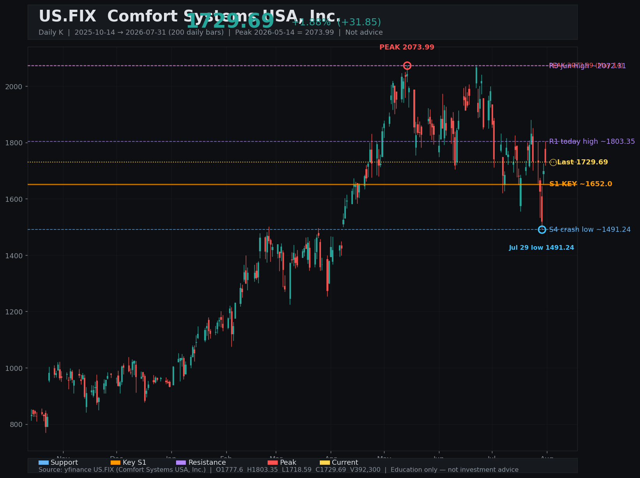Image resolution: width=640 pixels, height=478 pixels.
Task: Click the 'Jul 29 low 1491.24' annotation
Action: (541, 248)
